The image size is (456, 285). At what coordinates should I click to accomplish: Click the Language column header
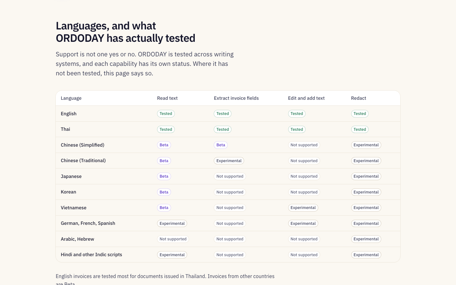pyautogui.click(x=71, y=98)
